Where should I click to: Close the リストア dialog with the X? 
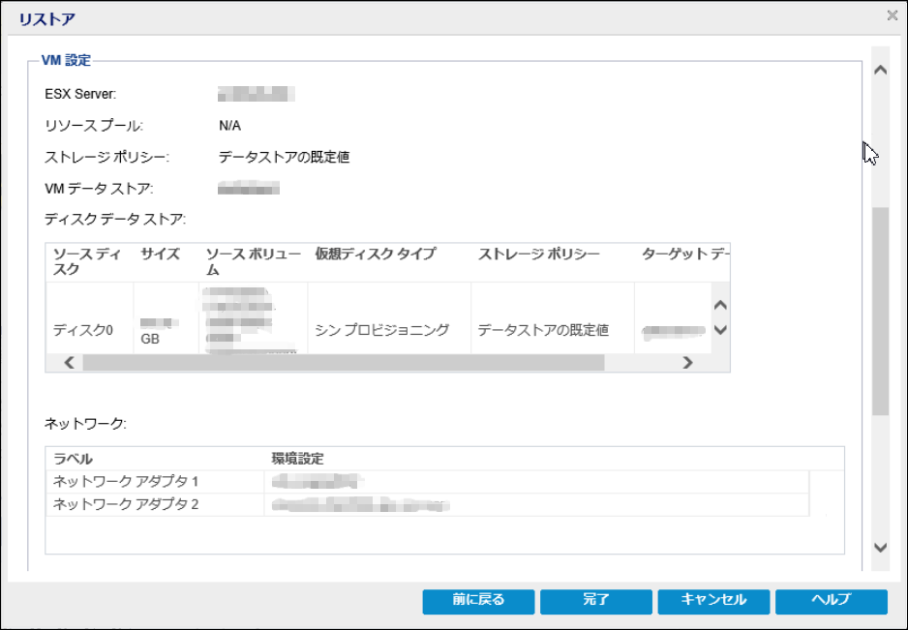[892, 15]
